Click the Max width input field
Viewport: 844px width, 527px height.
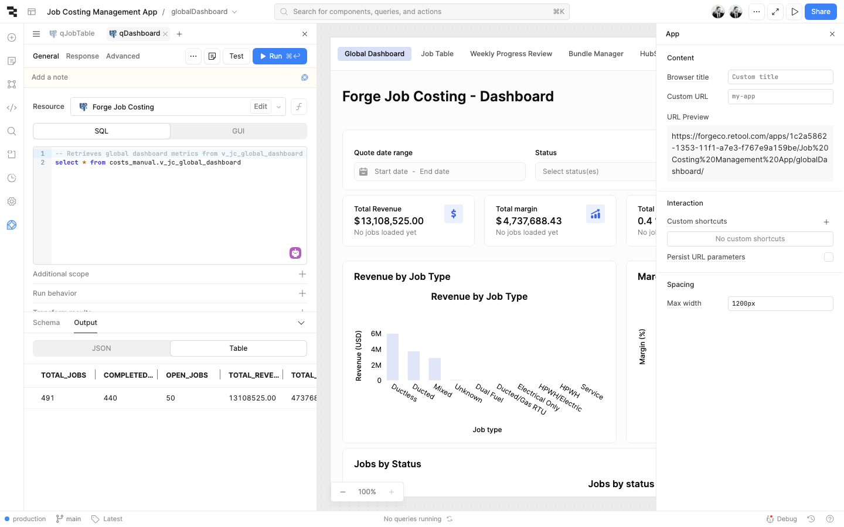[780, 303]
